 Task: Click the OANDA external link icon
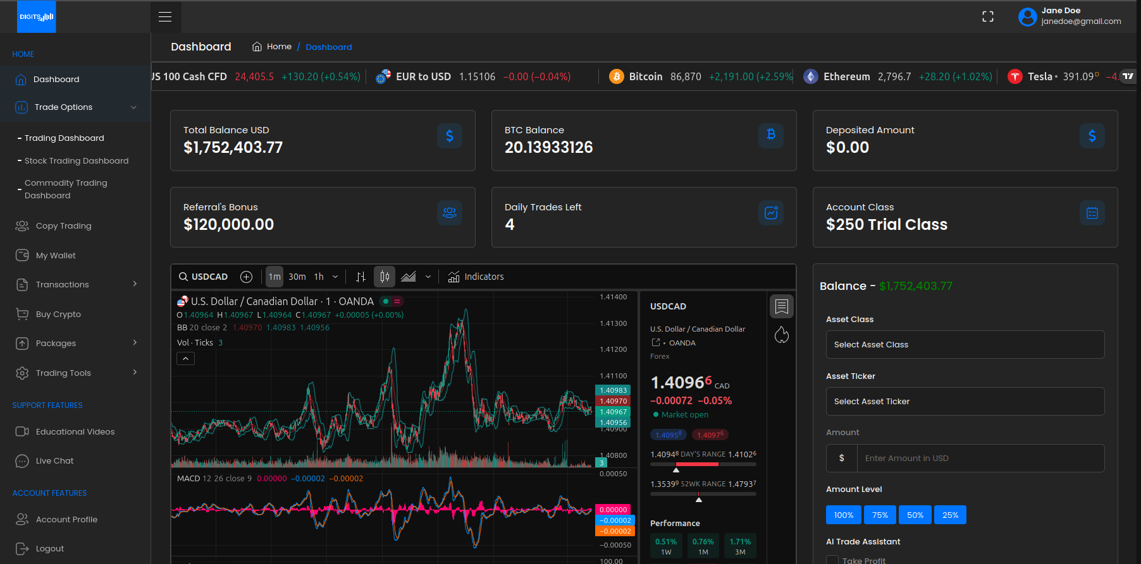tap(656, 342)
